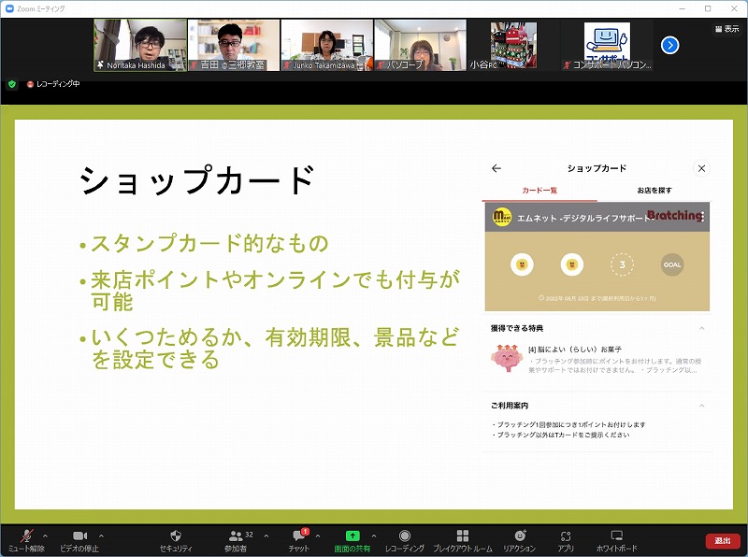Expand audio options arrow beside mute

(45, 536)
